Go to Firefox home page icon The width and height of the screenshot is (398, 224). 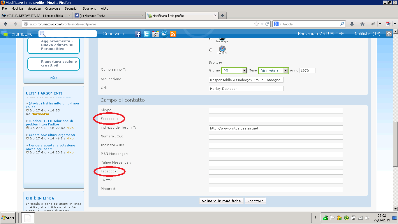pos(362,24)
